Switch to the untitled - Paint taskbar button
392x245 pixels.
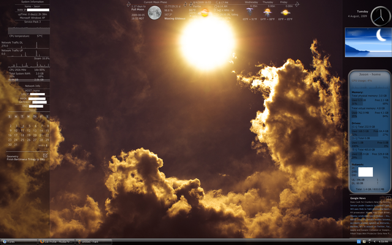tap(94, 242)
